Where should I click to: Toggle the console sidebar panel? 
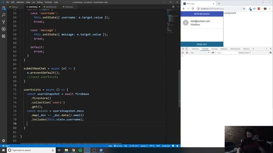click(183, 53)
